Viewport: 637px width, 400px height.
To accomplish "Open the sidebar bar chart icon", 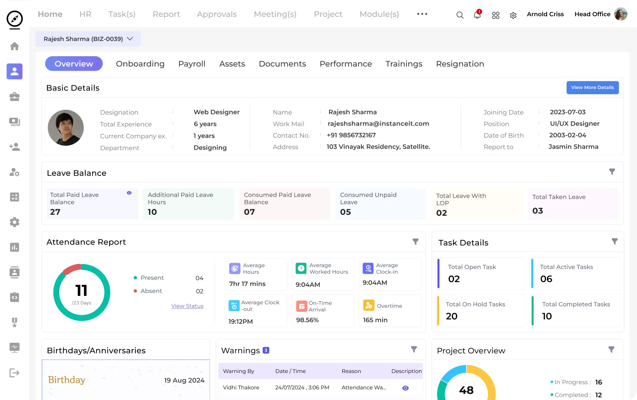I will (x=15, y=247).
